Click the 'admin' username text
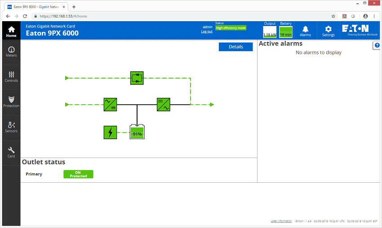382x228 pixels. pyautogui.click(x=208, y=27)
